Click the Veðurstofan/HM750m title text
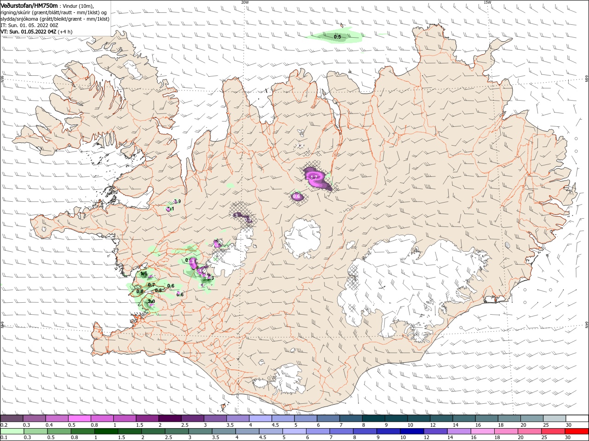The width and height of the screenshot is (589, 441). coord(29,6)
